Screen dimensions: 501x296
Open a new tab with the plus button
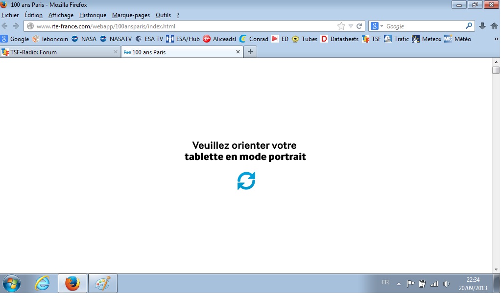[x=250, y=52]
